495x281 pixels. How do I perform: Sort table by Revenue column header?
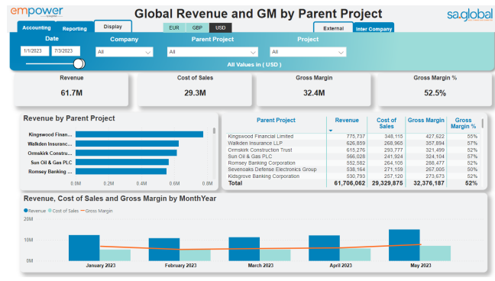pyautogui.click(x=347, y=120)
